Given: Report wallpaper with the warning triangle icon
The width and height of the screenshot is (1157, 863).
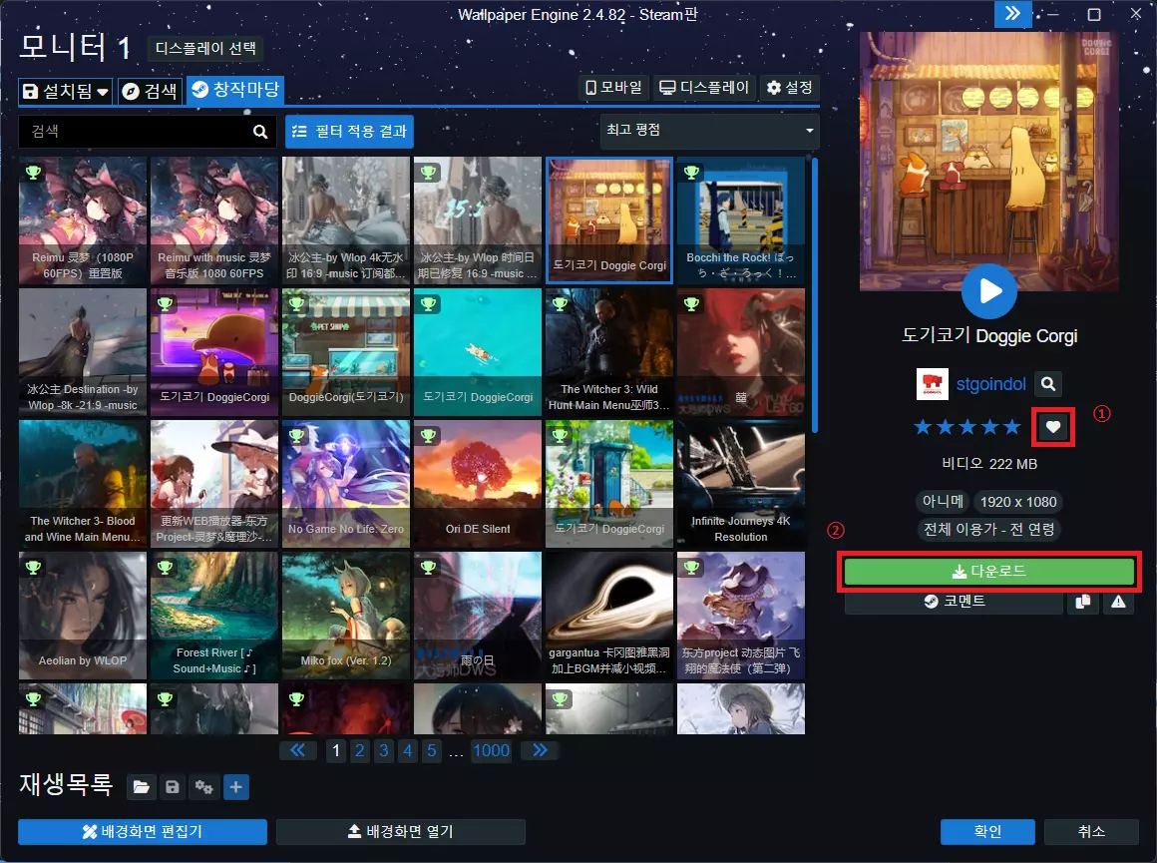Looking at the screenshot, I should (x=1119, y=602).
